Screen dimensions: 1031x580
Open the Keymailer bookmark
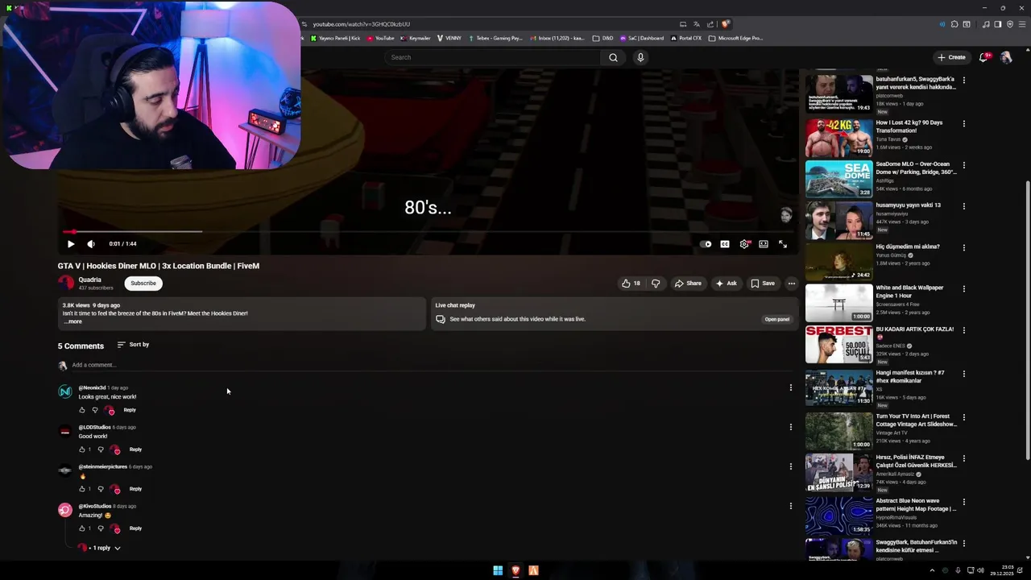point(416,38)
